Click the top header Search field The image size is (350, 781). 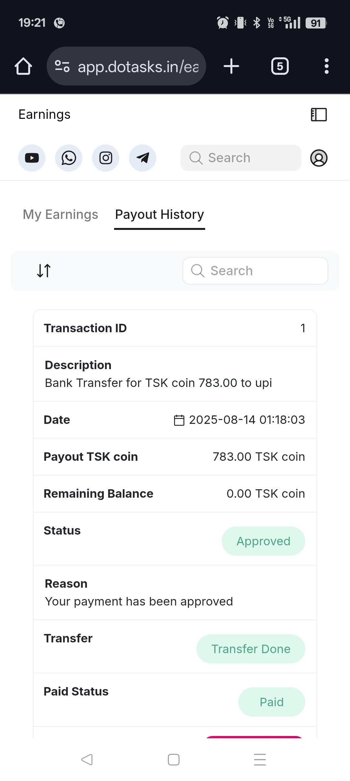[x=241, y=158]
